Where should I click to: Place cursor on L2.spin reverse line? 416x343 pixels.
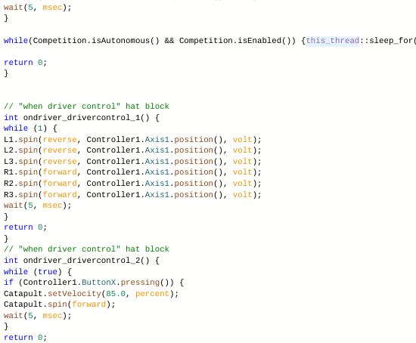tap(132, 150)
